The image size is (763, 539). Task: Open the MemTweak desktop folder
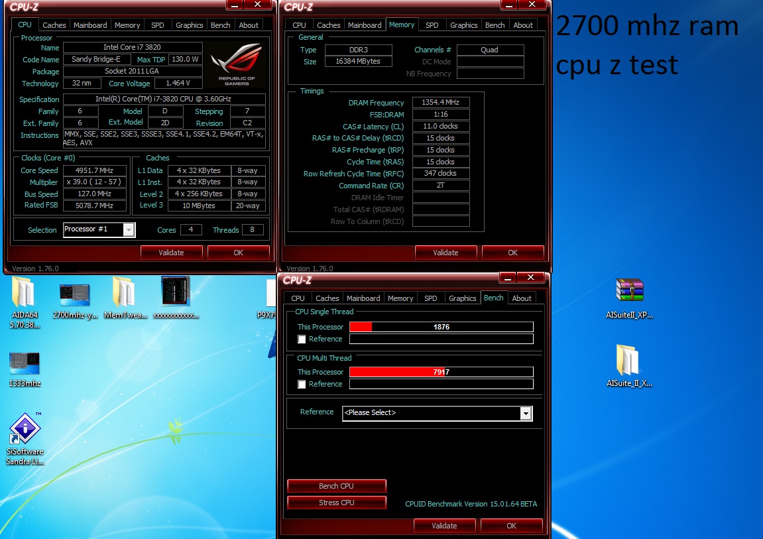click(125, 298)
